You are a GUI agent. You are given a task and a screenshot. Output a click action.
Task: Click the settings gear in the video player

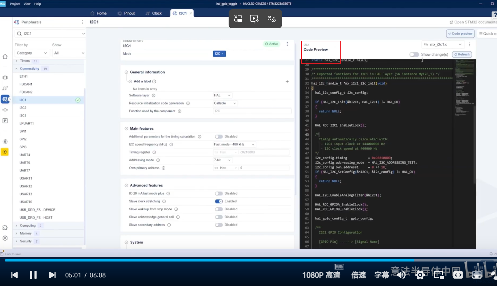point(420,275)
